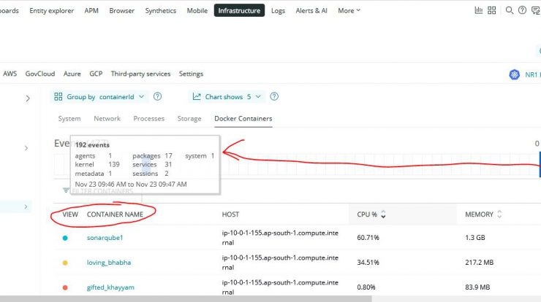The height and width of the screenshot is (302, 541).
Task: Open Third-party services sub-navigation tab
Action: click(x=141, y=74)
